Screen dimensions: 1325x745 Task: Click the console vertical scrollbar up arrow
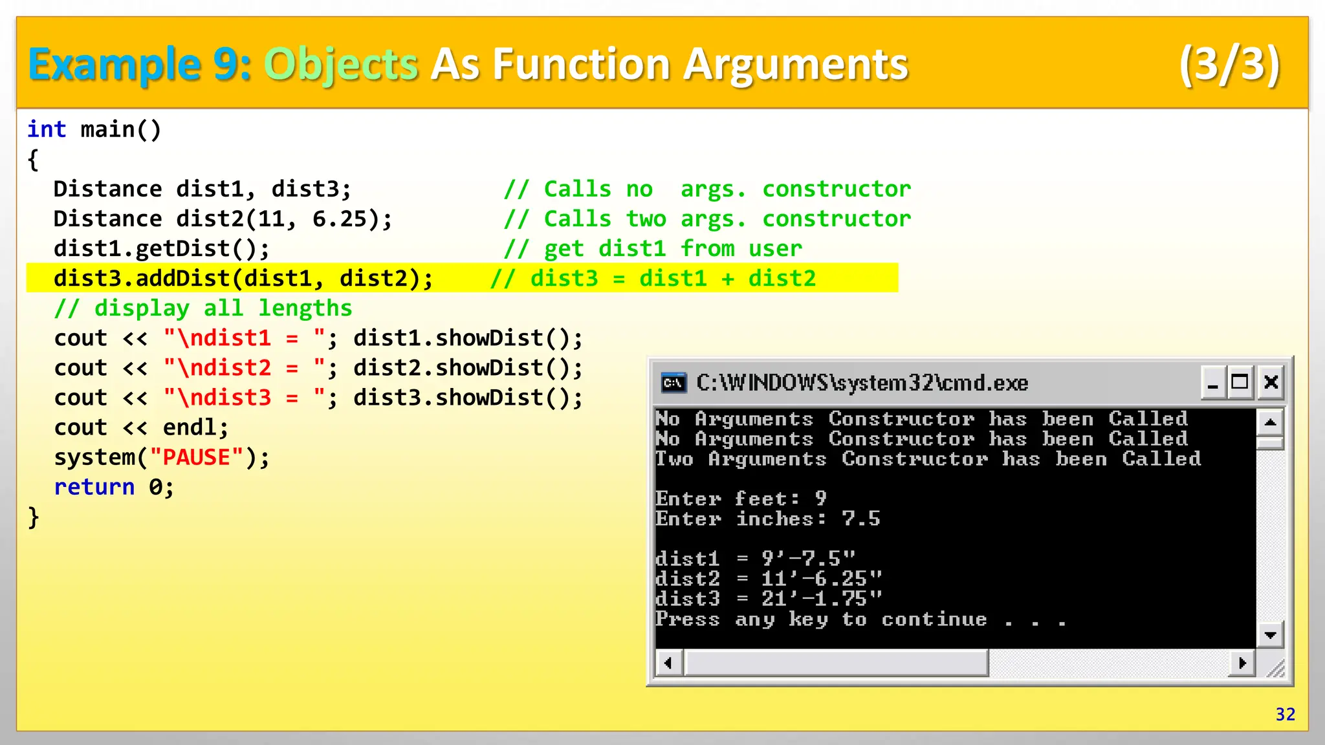tap(1270, 423)
